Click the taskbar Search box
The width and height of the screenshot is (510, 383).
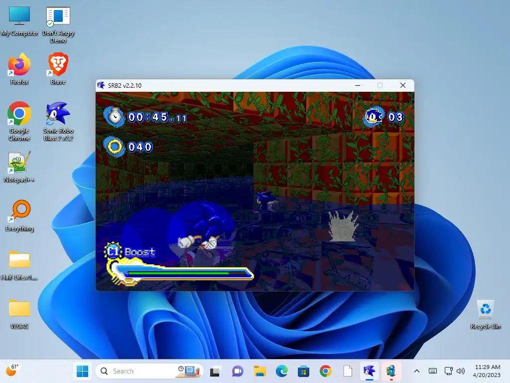click(149, 371)
